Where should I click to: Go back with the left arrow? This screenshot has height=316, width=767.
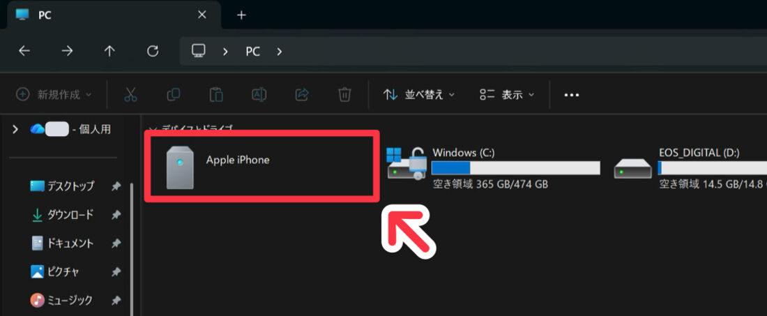(24, 51)
